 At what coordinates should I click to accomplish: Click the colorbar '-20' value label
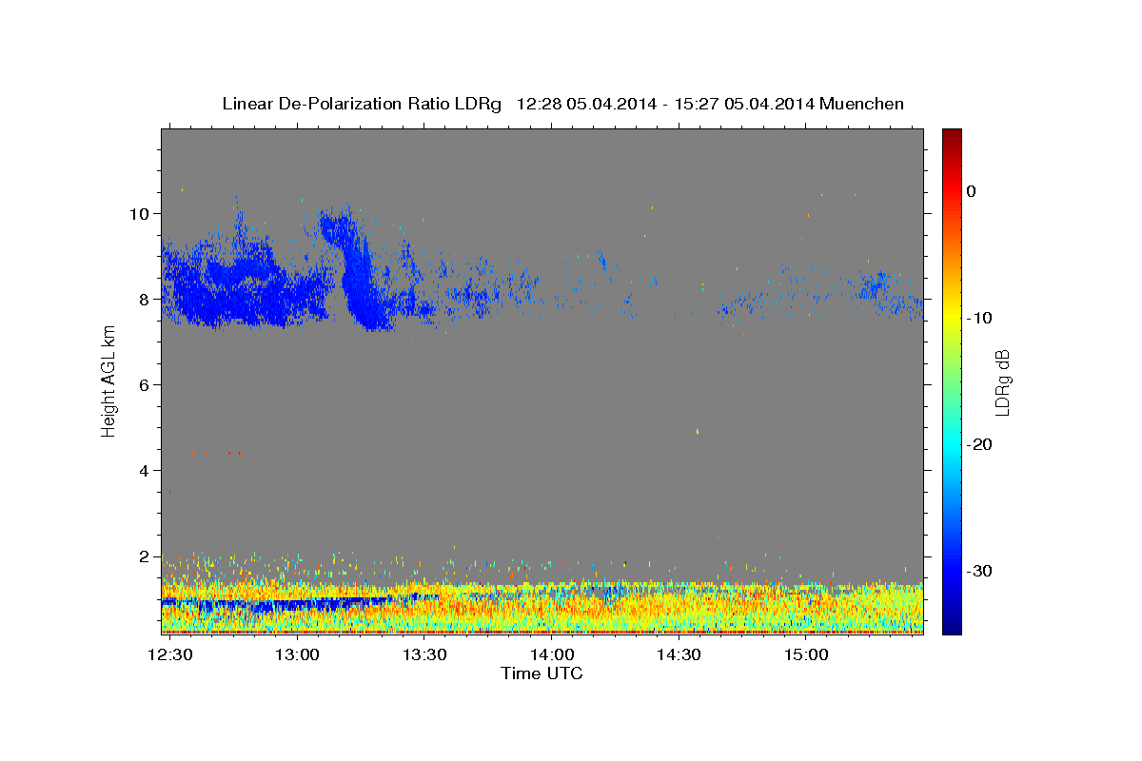pyautogui.click(x=979, y=444)
